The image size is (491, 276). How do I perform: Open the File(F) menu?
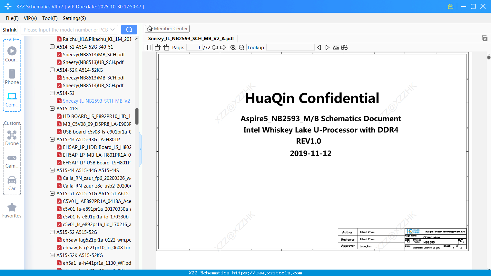click(12, 18)
